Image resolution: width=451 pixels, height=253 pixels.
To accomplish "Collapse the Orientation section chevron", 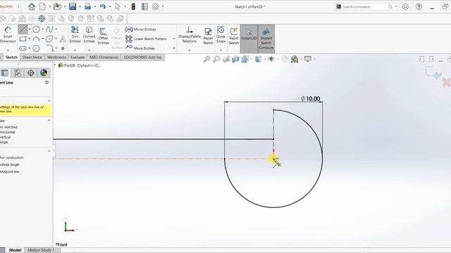I will tap(49, 121).
